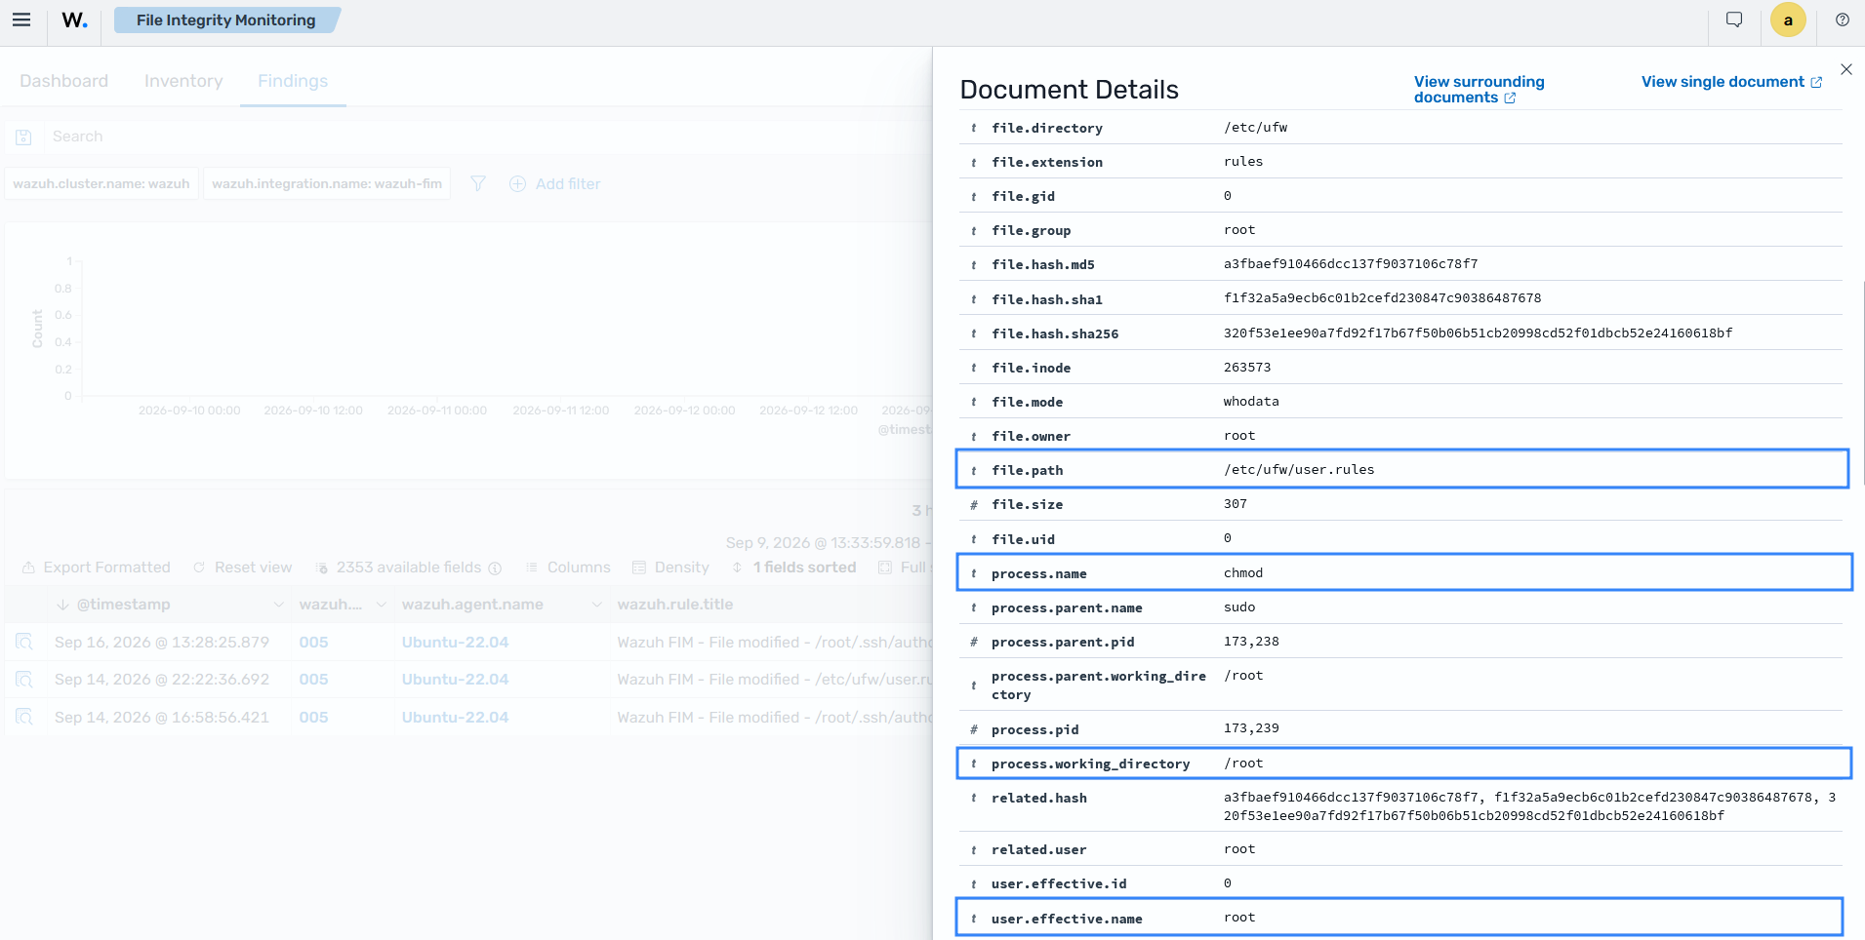Click the wazuh.integration.name: wazuh-fim filter pill
This screenshot has width=1865, height=940.
coord(327,183)
